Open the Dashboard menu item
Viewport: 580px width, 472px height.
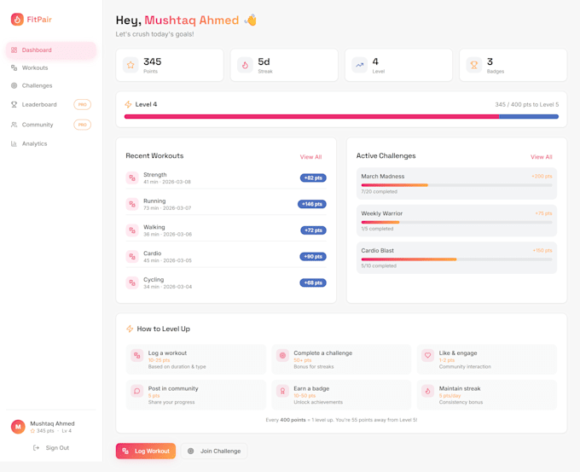click(51, 50)
